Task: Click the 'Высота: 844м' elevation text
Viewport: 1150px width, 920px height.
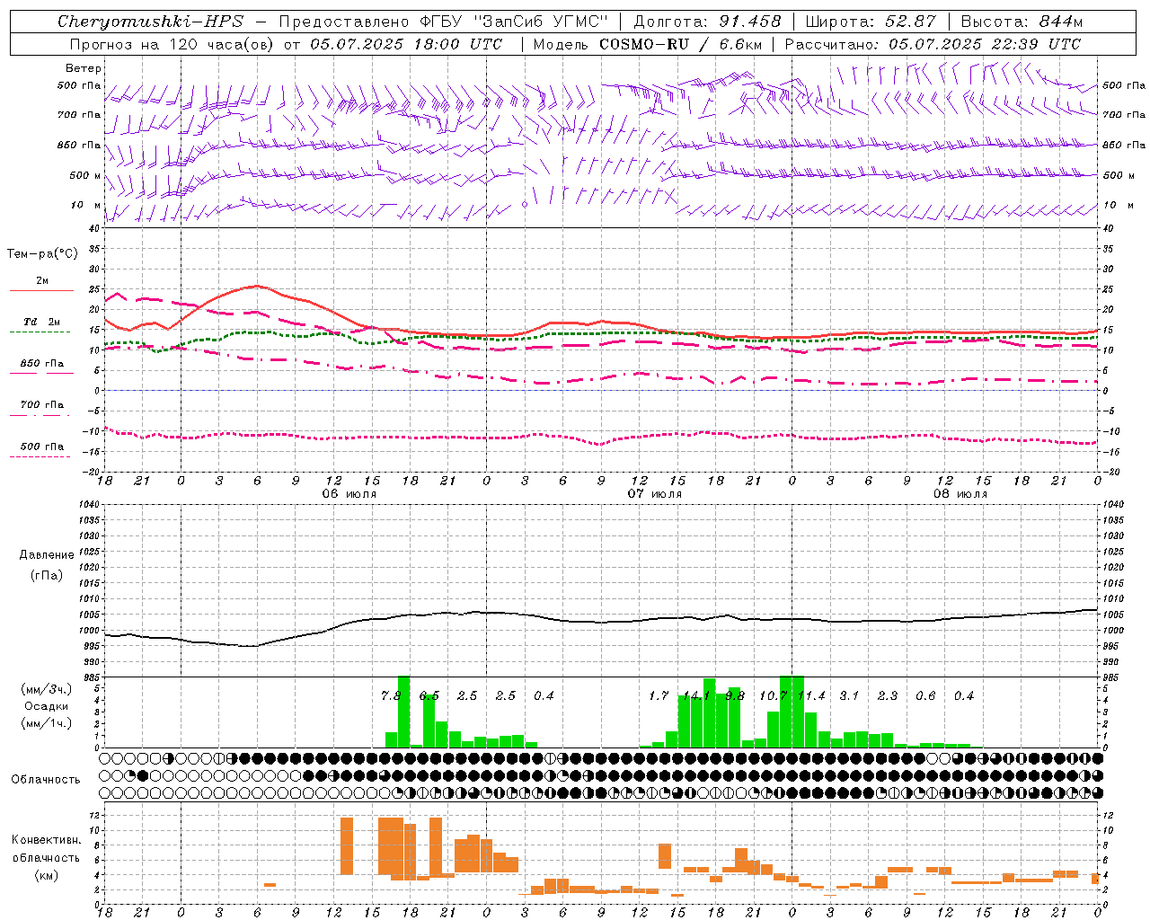Action: click(1022, 22)
